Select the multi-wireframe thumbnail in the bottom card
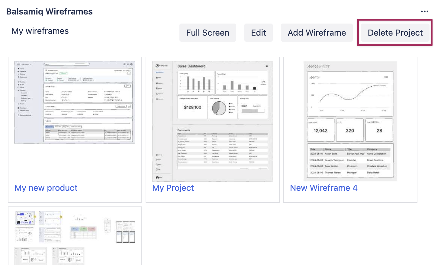 pyautogui.click(x=75, y=238)
